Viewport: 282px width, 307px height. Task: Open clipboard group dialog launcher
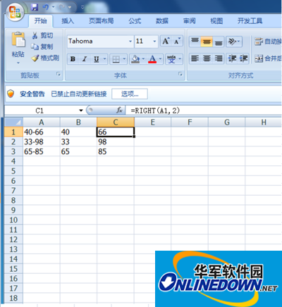(x=59, y=75)
